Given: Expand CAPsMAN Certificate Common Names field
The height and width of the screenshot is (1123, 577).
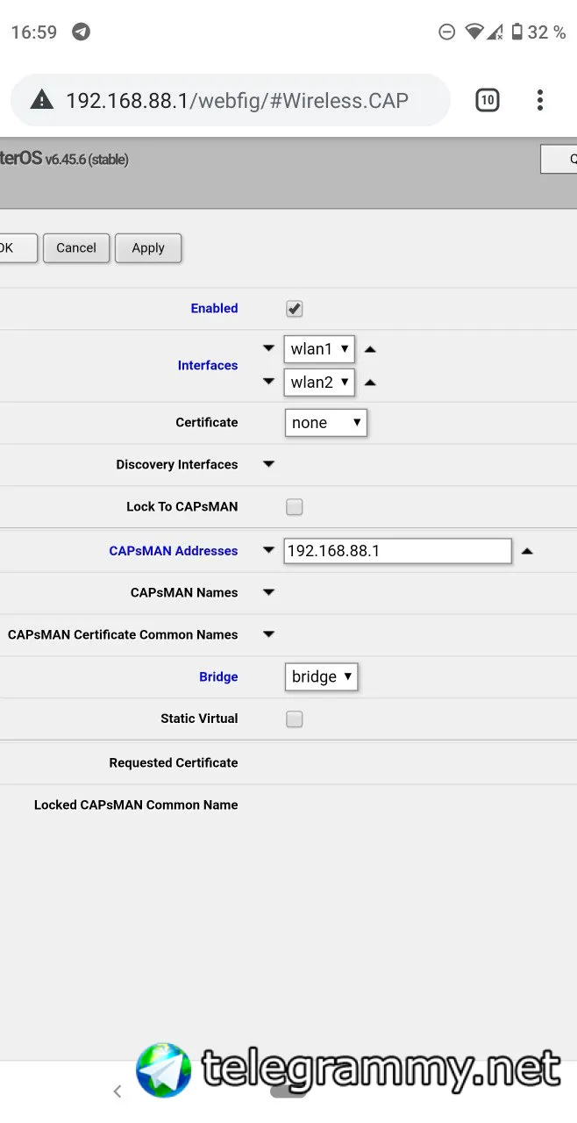Looking at the screenshot, I should pyautogui.click(x=269, y=634).
